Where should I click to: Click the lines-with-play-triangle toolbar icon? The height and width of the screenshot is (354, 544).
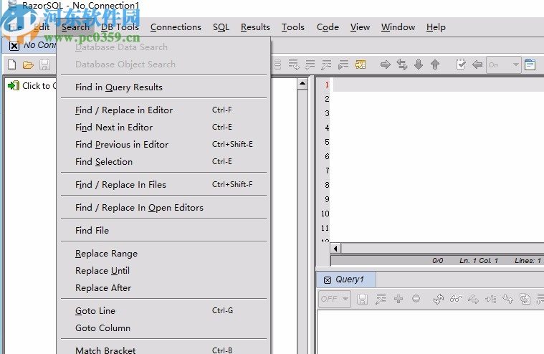point(343,64)
